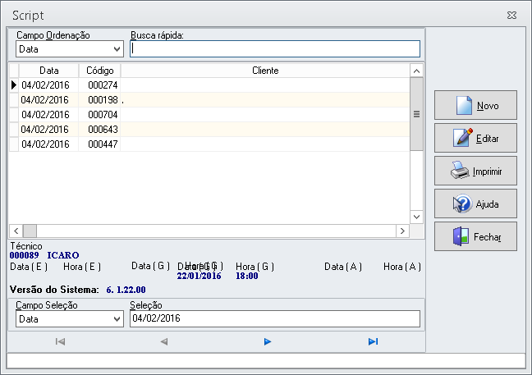Viewport: 532px width, 375px height.
Task: Click technician code 000089
Action: pyautogui.click(x=24, y=255)
